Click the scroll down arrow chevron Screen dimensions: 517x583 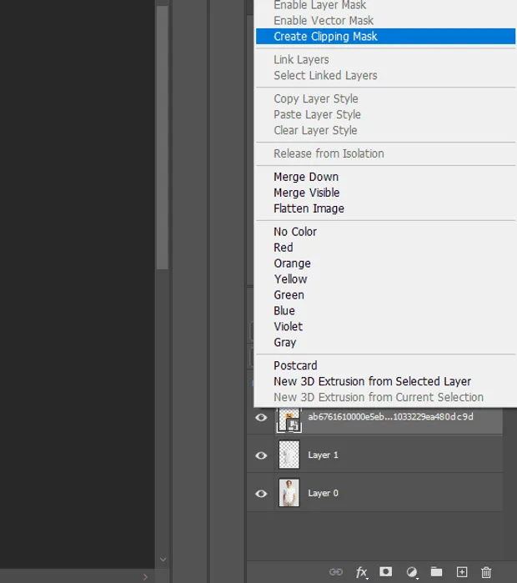coord(163,559)
